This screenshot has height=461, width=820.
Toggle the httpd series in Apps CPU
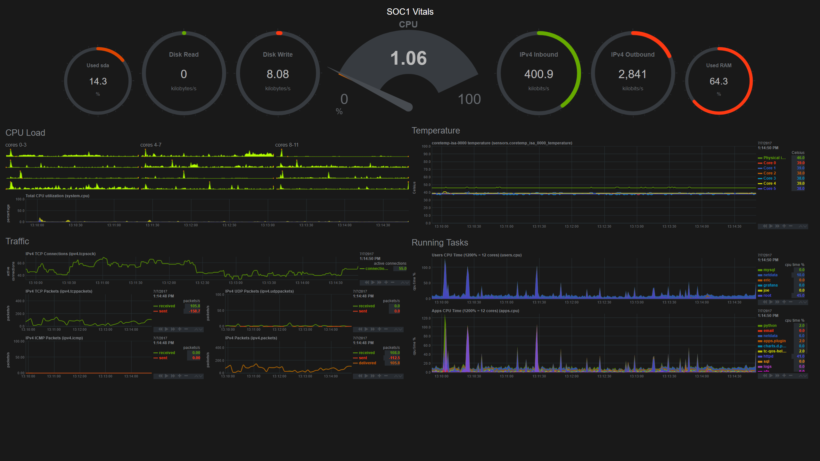[768, 356]
